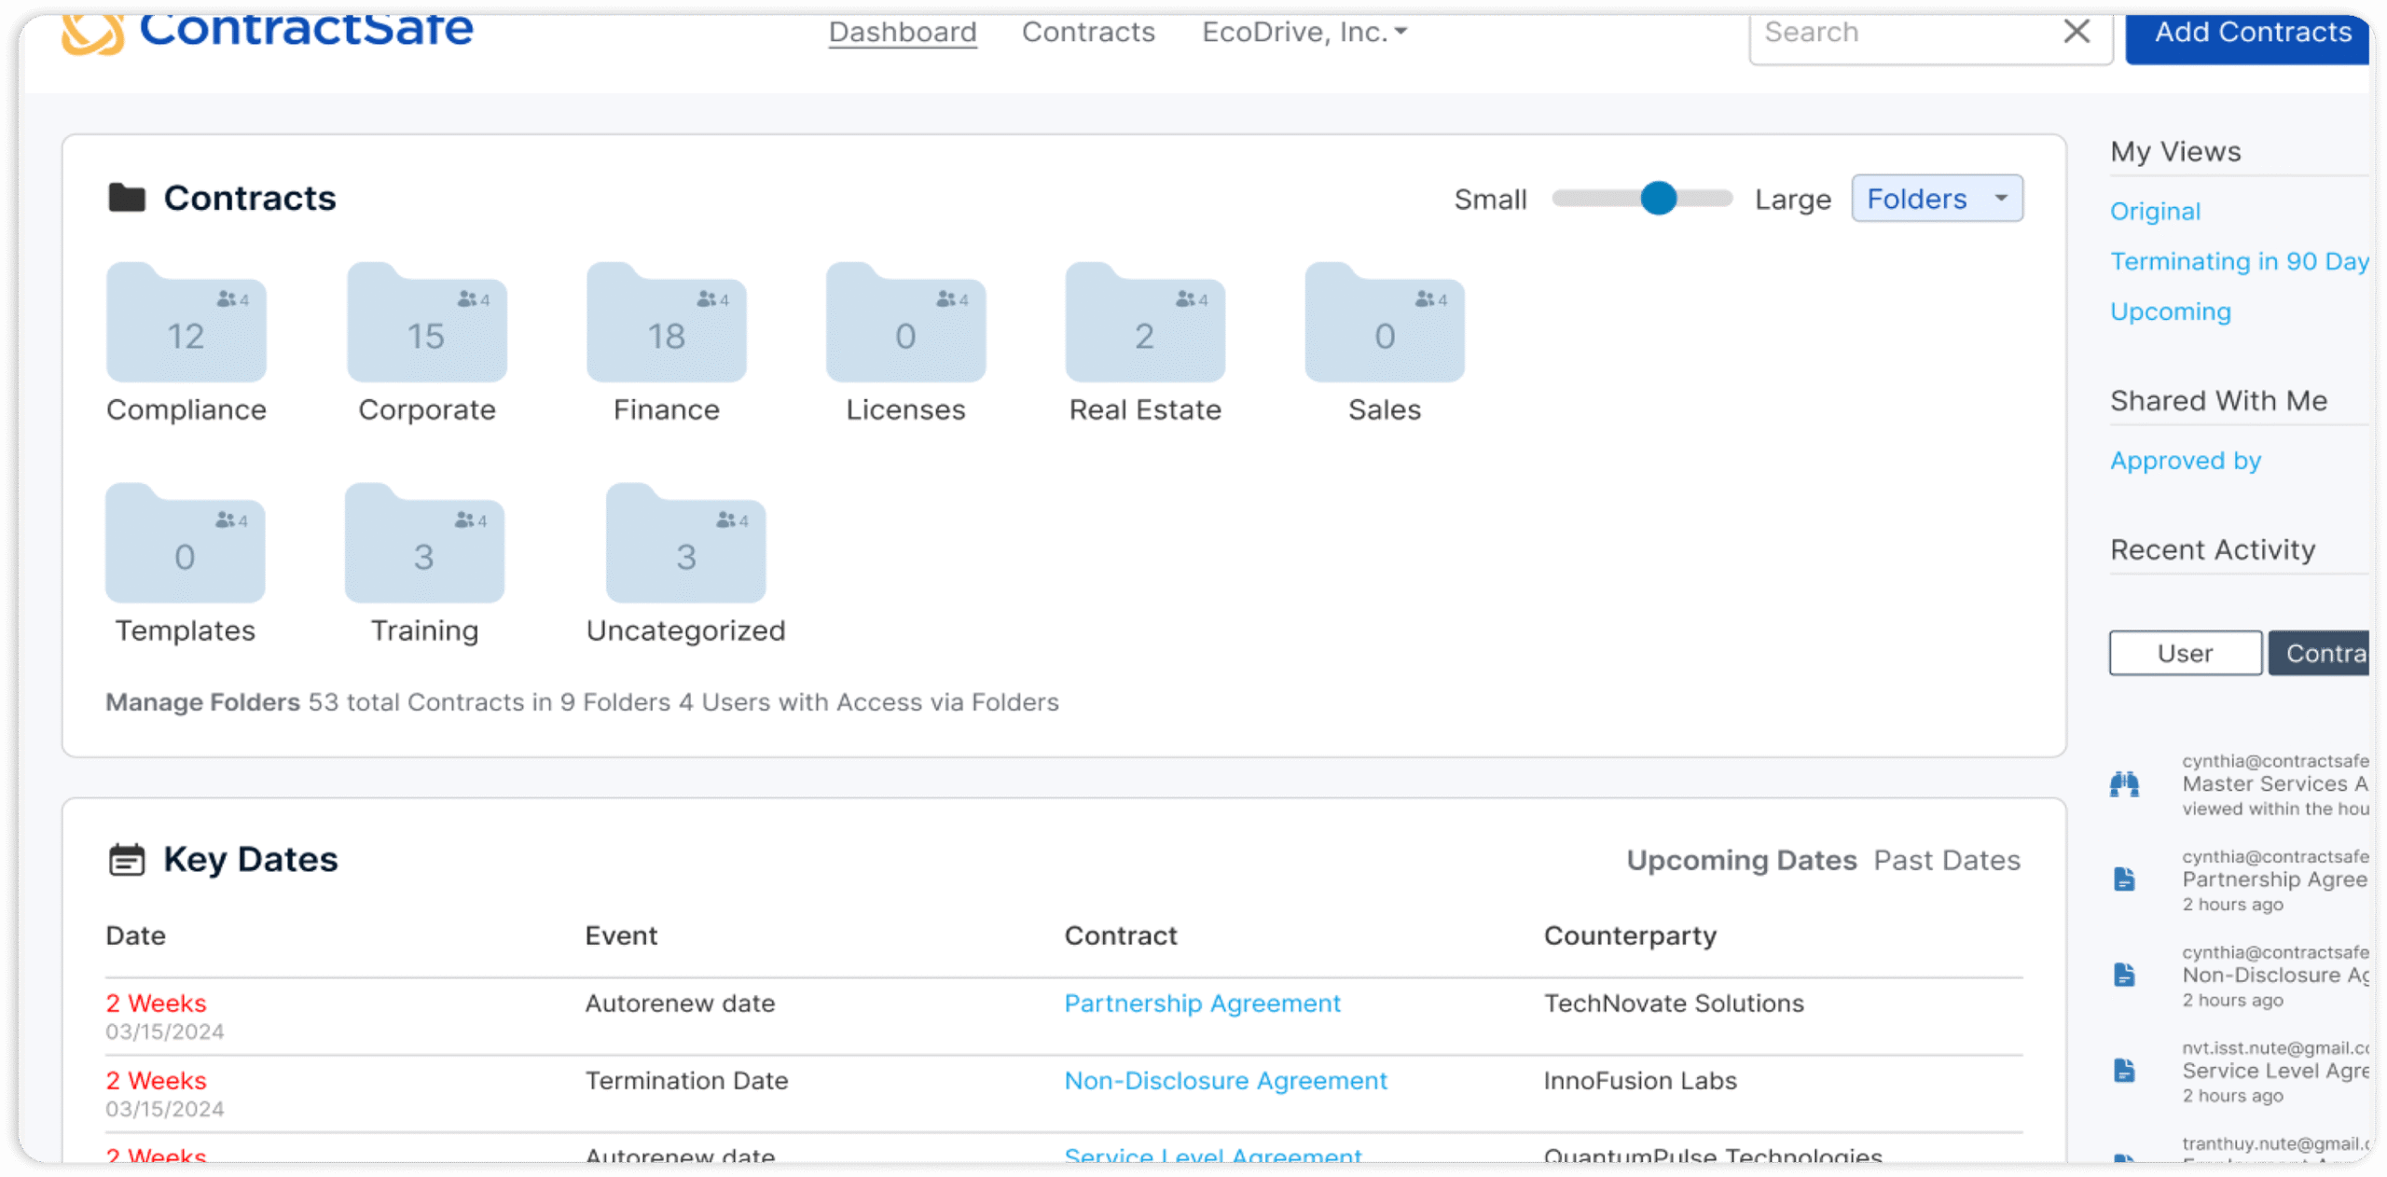Click the Partnership Agreement document activity icon

[x=2124, y=879]
